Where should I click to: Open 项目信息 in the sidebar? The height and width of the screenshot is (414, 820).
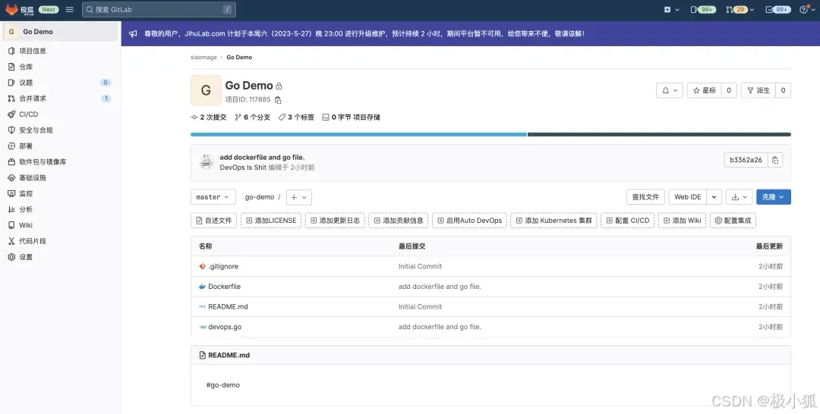point(33,51)
